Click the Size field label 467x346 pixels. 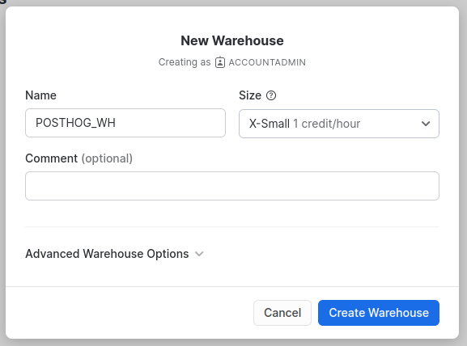(250, 95)
